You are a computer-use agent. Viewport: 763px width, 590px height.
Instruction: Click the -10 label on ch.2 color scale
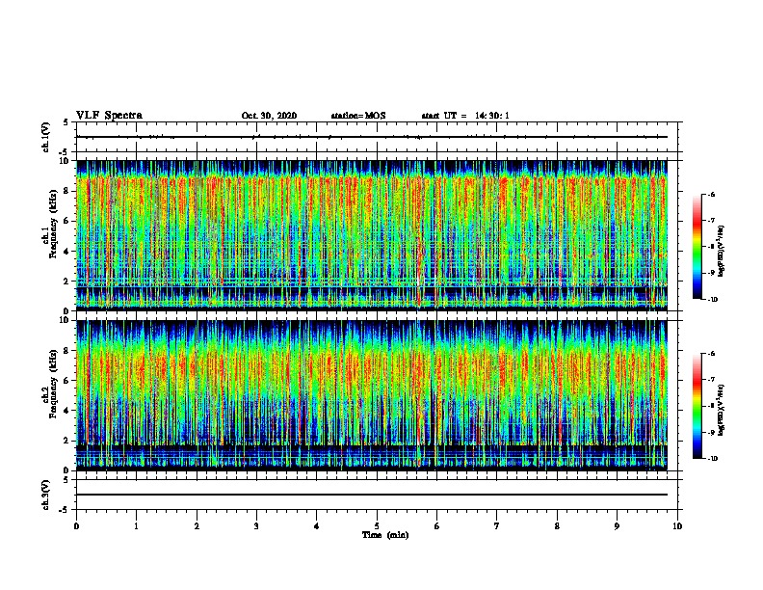pyautogui.click(x=713, y=458)
